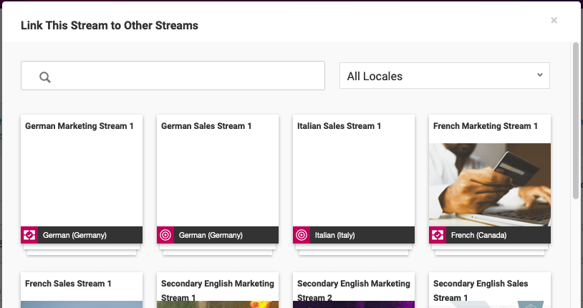This screenshot has width=583, height=308.
Task: Select the German Sales Stream 1 card
Action: [x=218, y=179]
